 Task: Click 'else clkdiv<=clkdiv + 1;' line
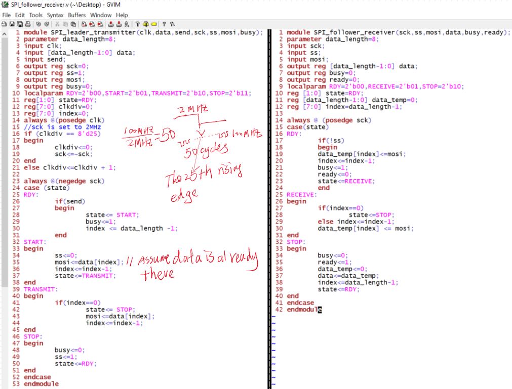point(70,167)
